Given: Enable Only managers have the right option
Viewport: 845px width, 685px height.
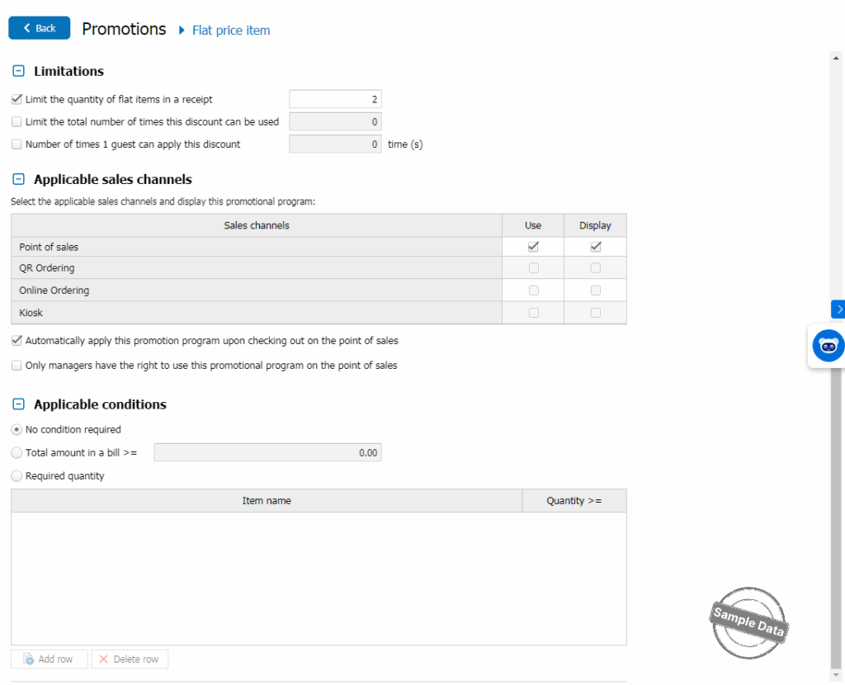Looking at the screenshot, I should 17,365.
